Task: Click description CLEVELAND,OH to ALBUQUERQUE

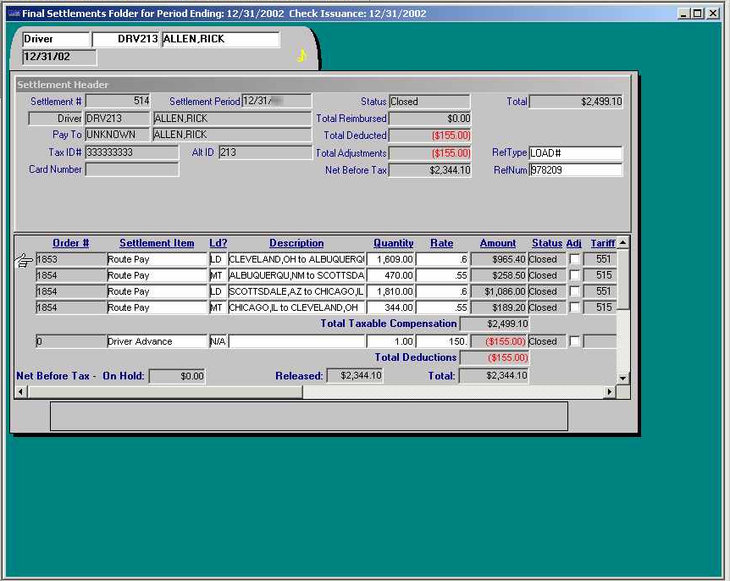Action: tap(297, 259)
